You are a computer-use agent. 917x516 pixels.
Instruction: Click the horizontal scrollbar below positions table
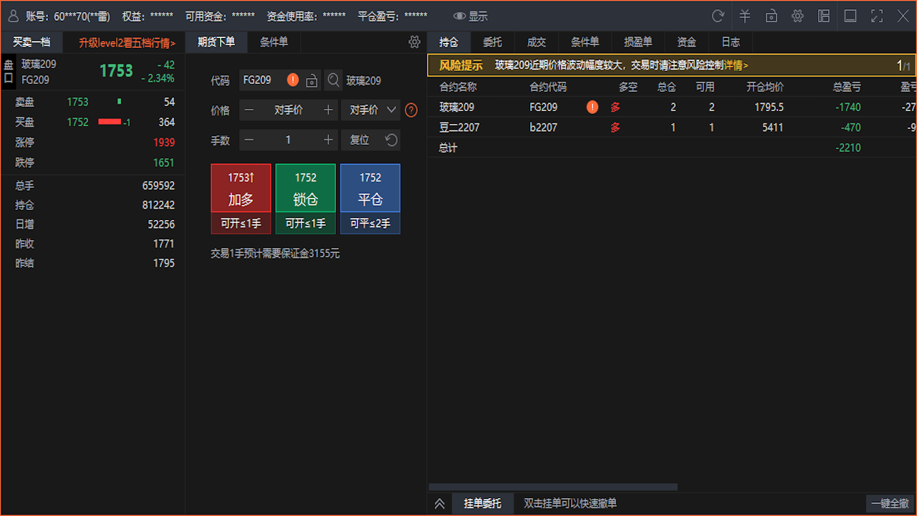[x=553, y=487]
